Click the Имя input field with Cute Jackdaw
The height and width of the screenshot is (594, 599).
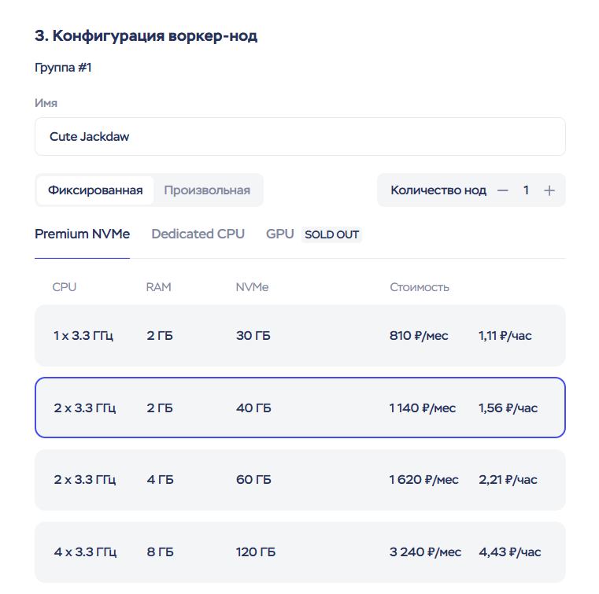pos(299,137)
